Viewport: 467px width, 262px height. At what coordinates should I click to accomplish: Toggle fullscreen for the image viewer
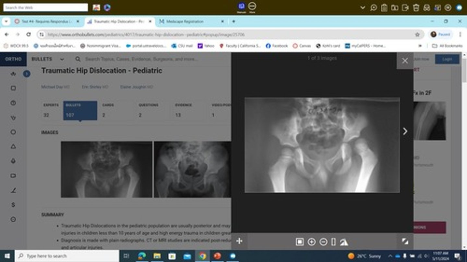(405, 241)
